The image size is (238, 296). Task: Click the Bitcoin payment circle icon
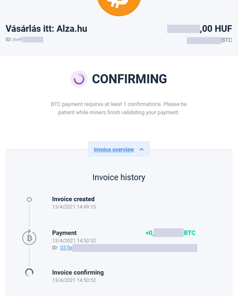pos(29,237)
